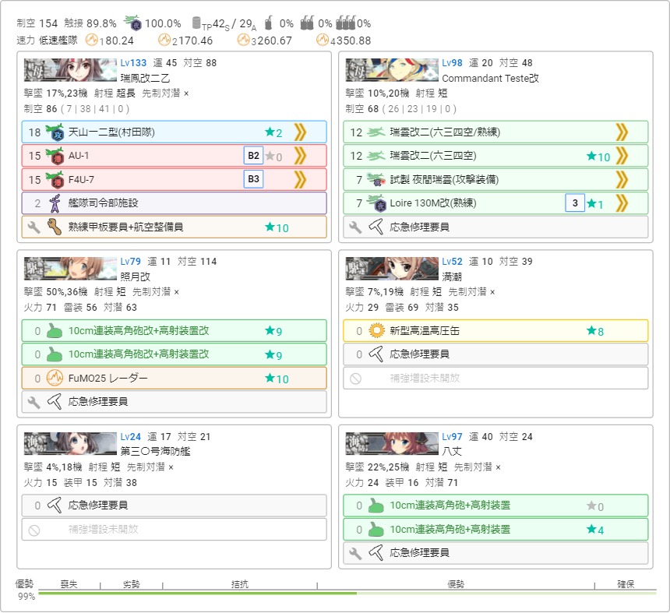Click the 艦隊司令部施設 command facility icon
Image resolution: width=670 pixels, height=613 pixels.
point(55,203)
